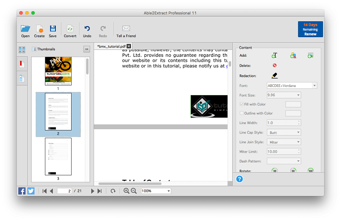Select the bmx_tutorial.pdf document tab

tap(111, 46)
